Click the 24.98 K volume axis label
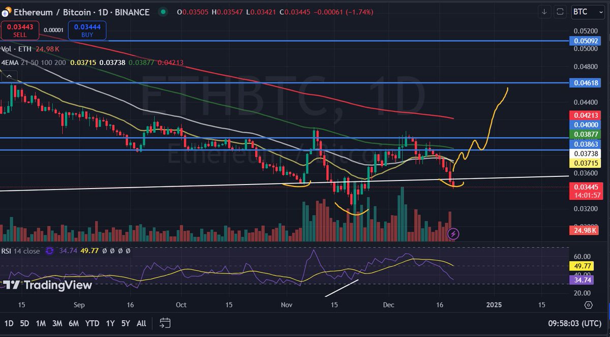This screenshot has height=337, width=610. tap(584, 231)
